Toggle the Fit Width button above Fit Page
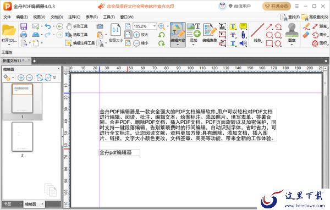The height and width of the screenshot is (210, 330). [128, 26]
